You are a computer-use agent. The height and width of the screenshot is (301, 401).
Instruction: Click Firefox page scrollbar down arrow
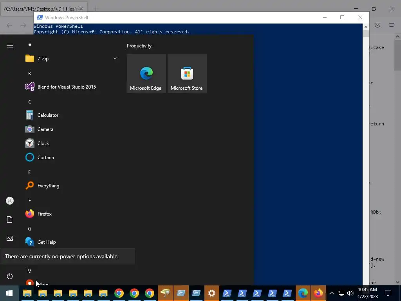click(398, 282)
